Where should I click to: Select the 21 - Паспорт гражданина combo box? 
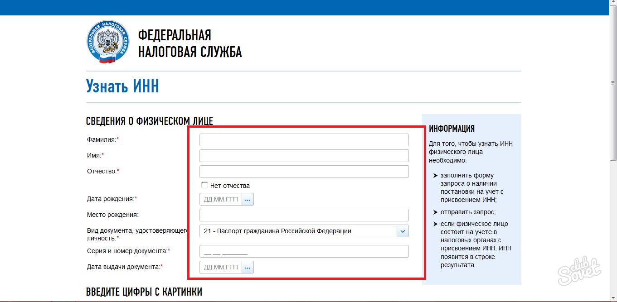click(304, 231)
